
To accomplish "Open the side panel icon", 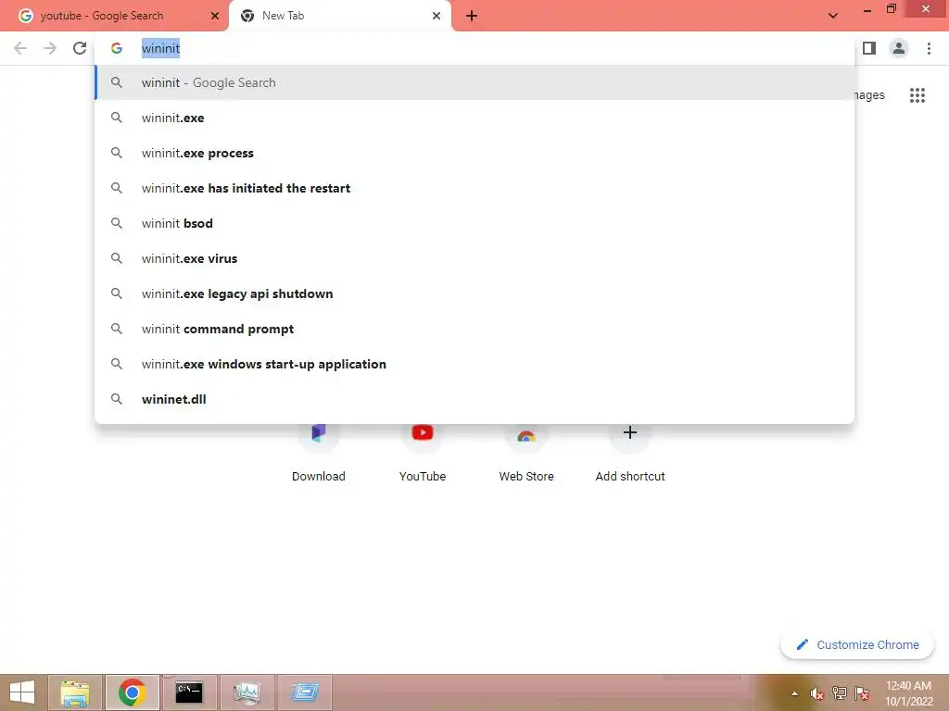I will 869,48.
